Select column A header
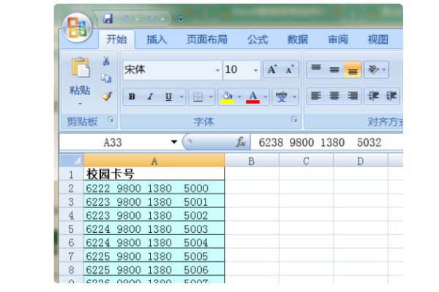 click(x=154, y=161)
